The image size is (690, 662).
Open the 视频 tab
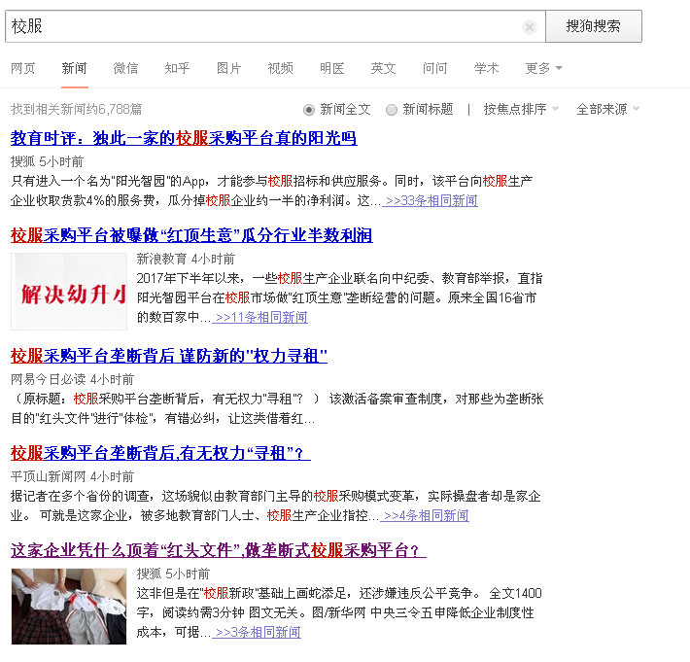click(281, 68)
